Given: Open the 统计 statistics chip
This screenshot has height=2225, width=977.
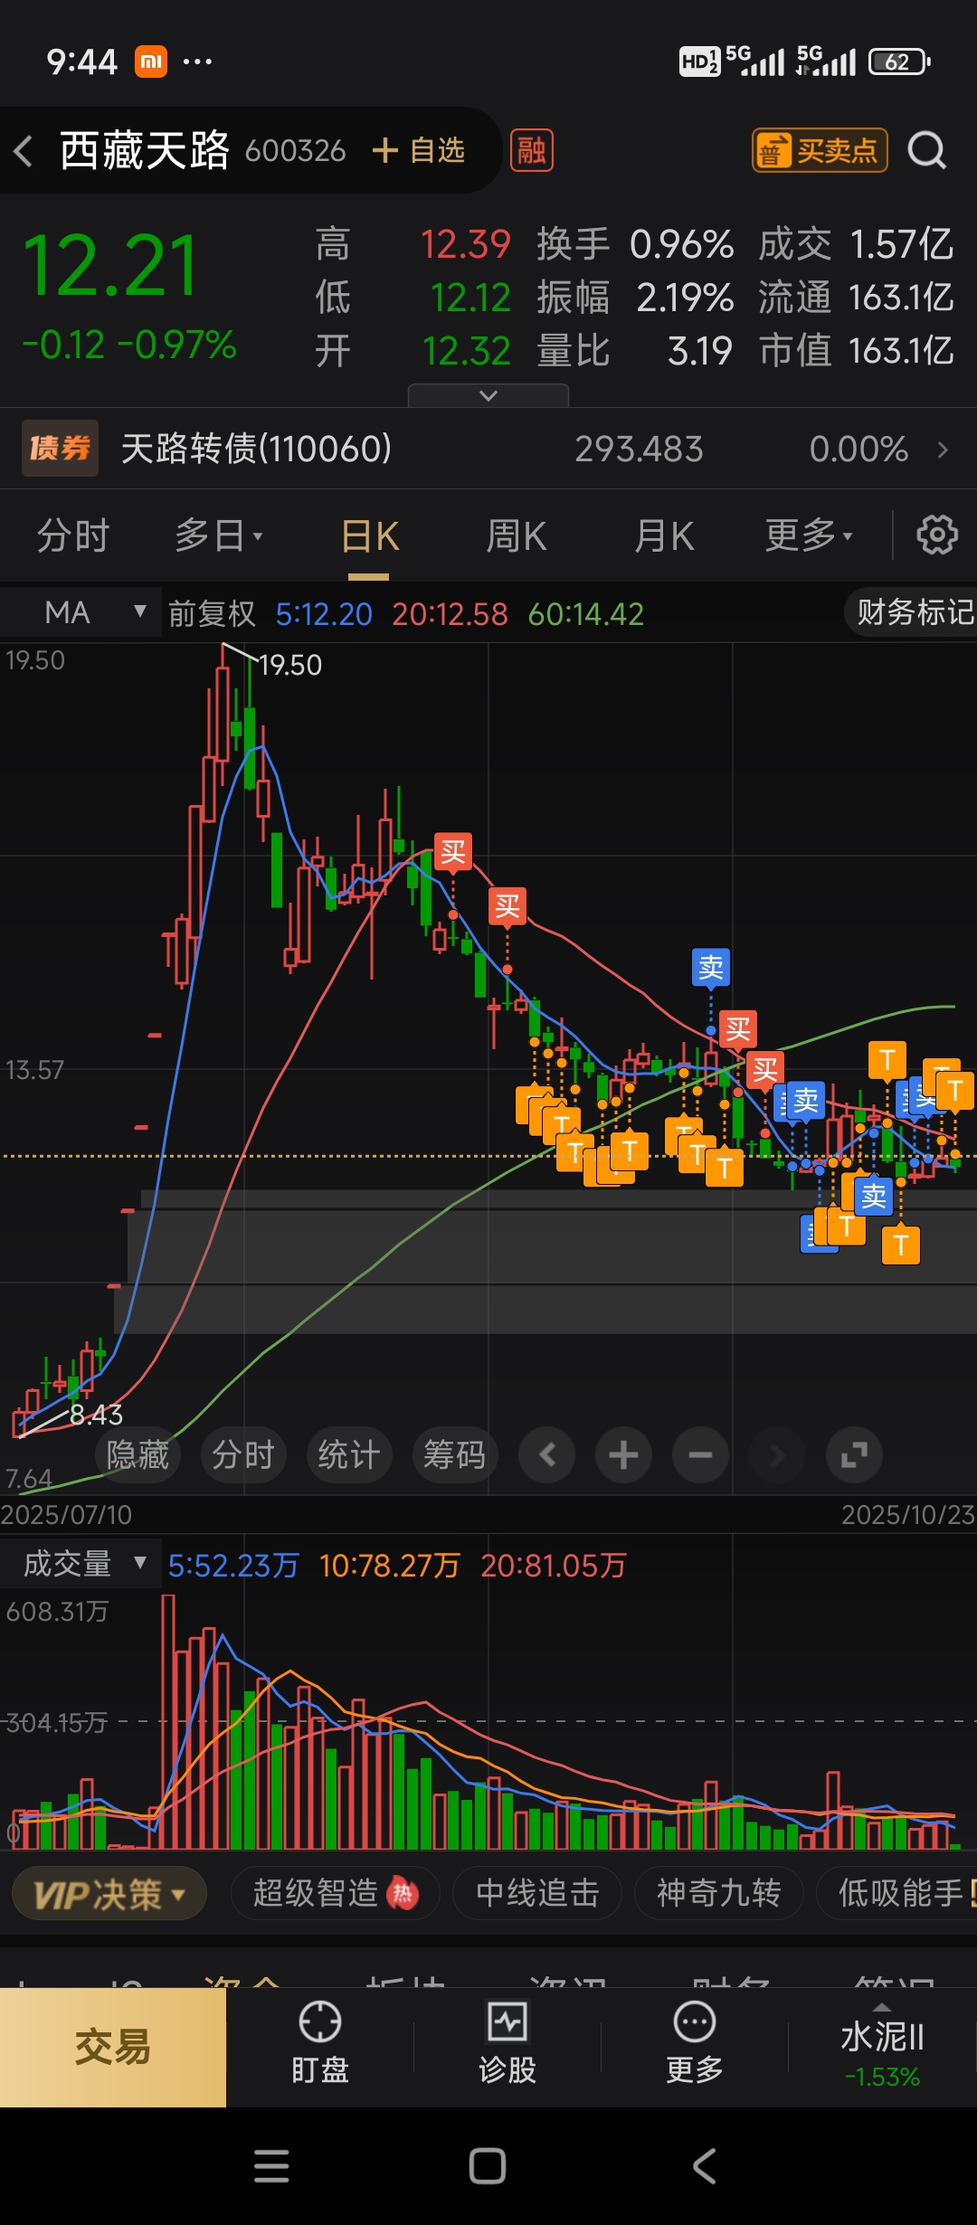Looking at the screenshot, I should click(349, 1455).
